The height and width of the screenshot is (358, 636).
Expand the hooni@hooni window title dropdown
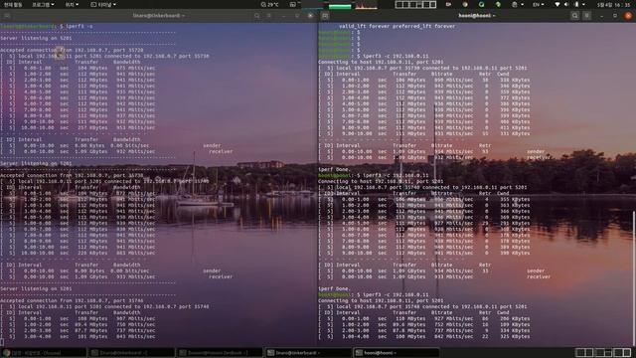click(x=477, y=16)
